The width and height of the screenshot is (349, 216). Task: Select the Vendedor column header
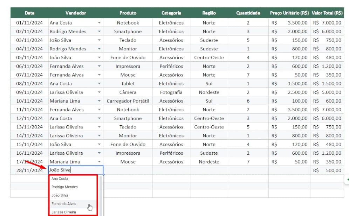76,13
